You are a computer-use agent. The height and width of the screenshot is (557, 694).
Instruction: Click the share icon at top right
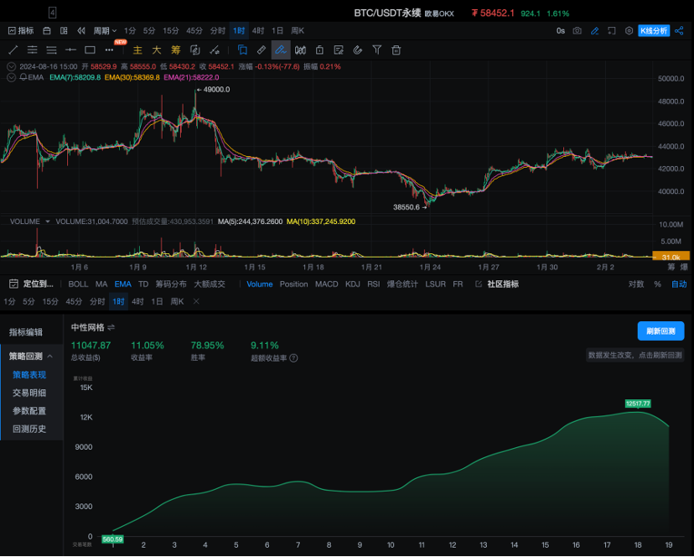click(x=679, y=31)
